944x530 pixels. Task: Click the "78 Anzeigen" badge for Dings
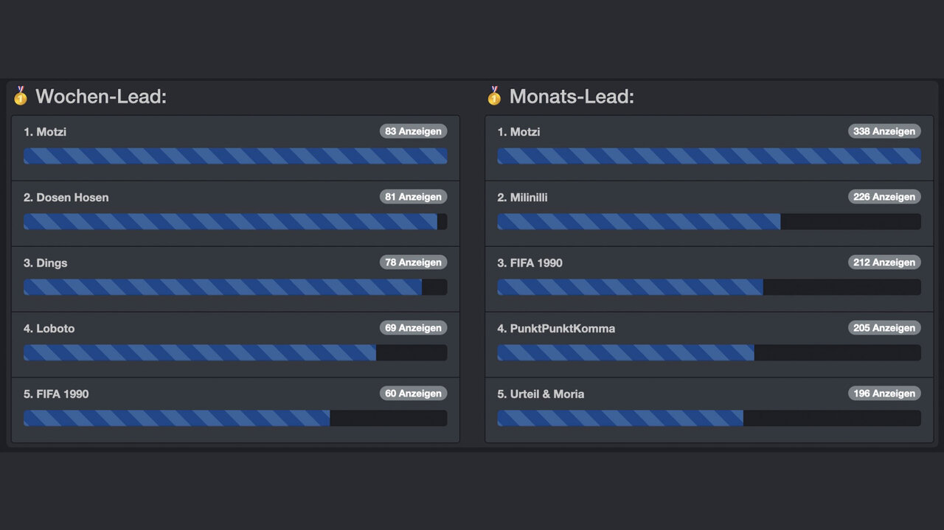pos(413,262)
